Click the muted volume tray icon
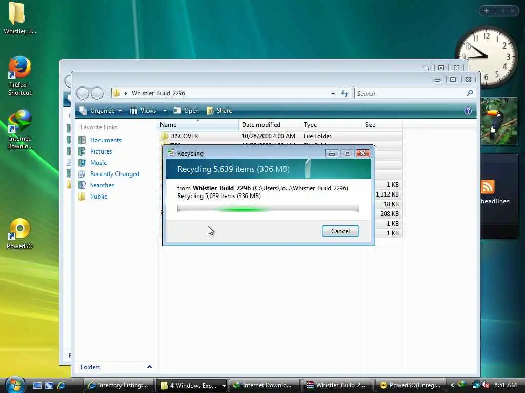The height and width of the screenshot is (393, 525). pos(486,385)
